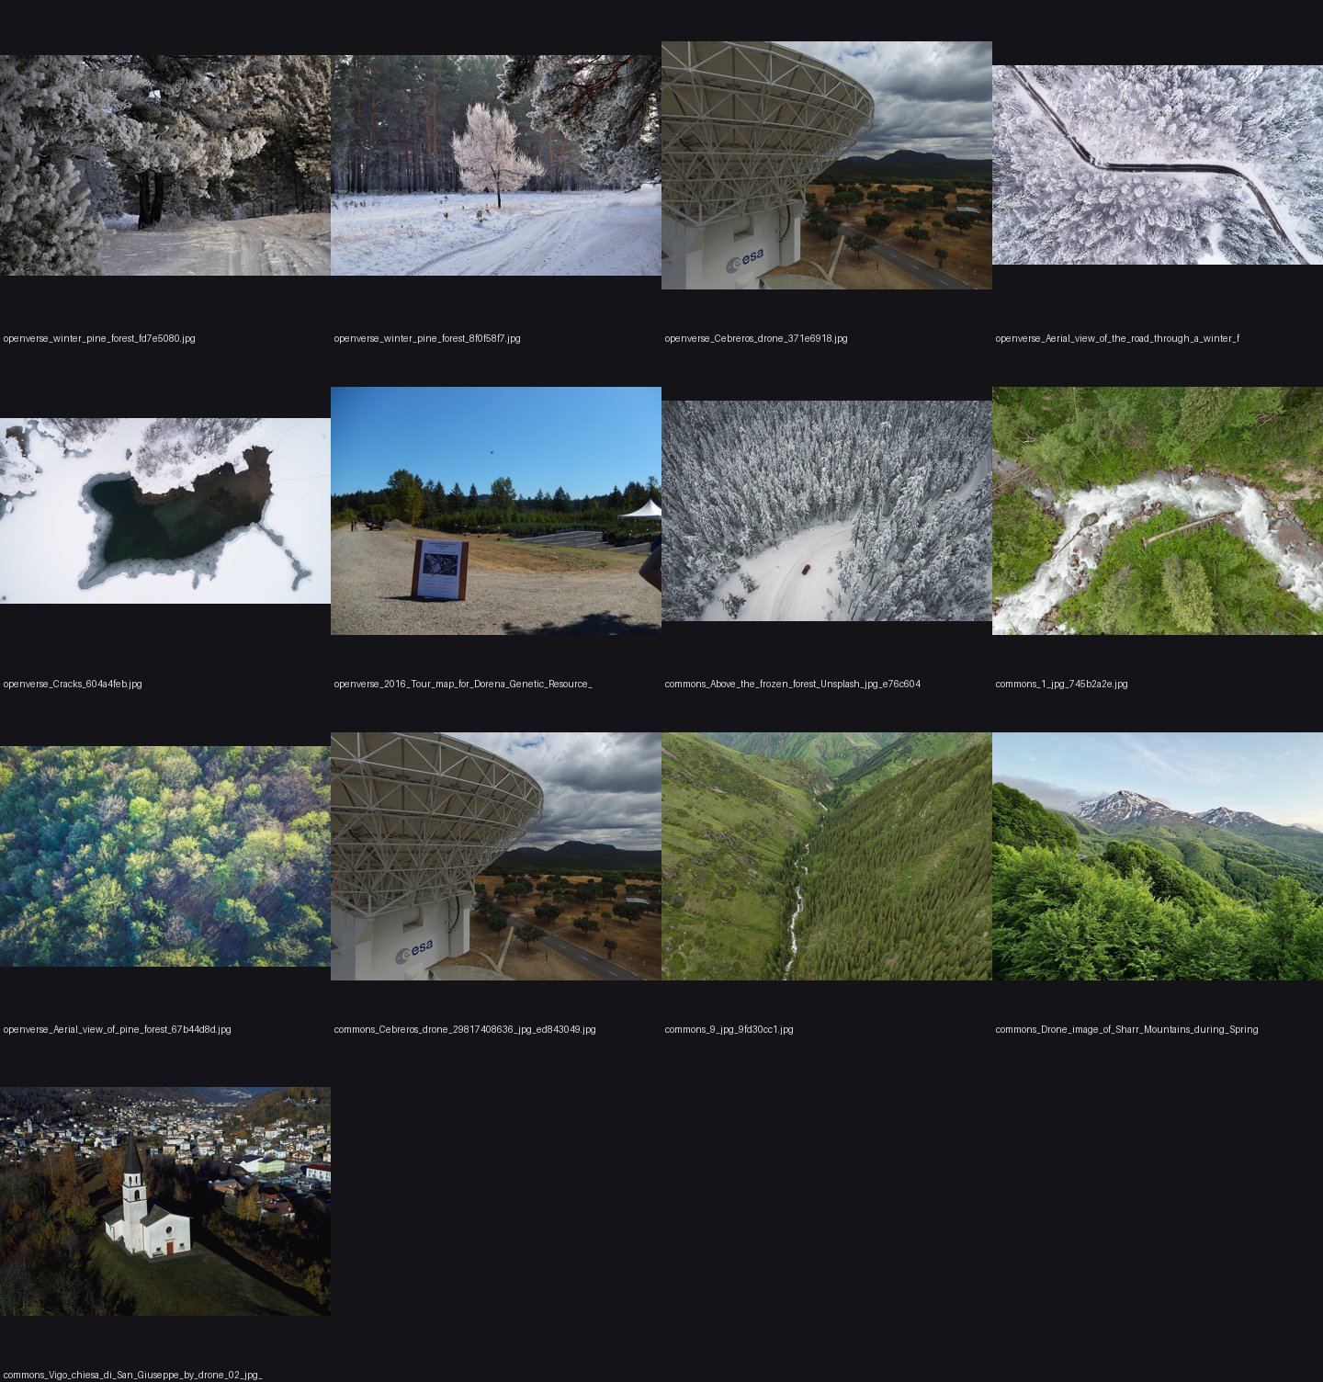
Task: Click filename openverse_winter_pine_forest_fd7e5080.jpg
Action: click(x=99, y=339)
